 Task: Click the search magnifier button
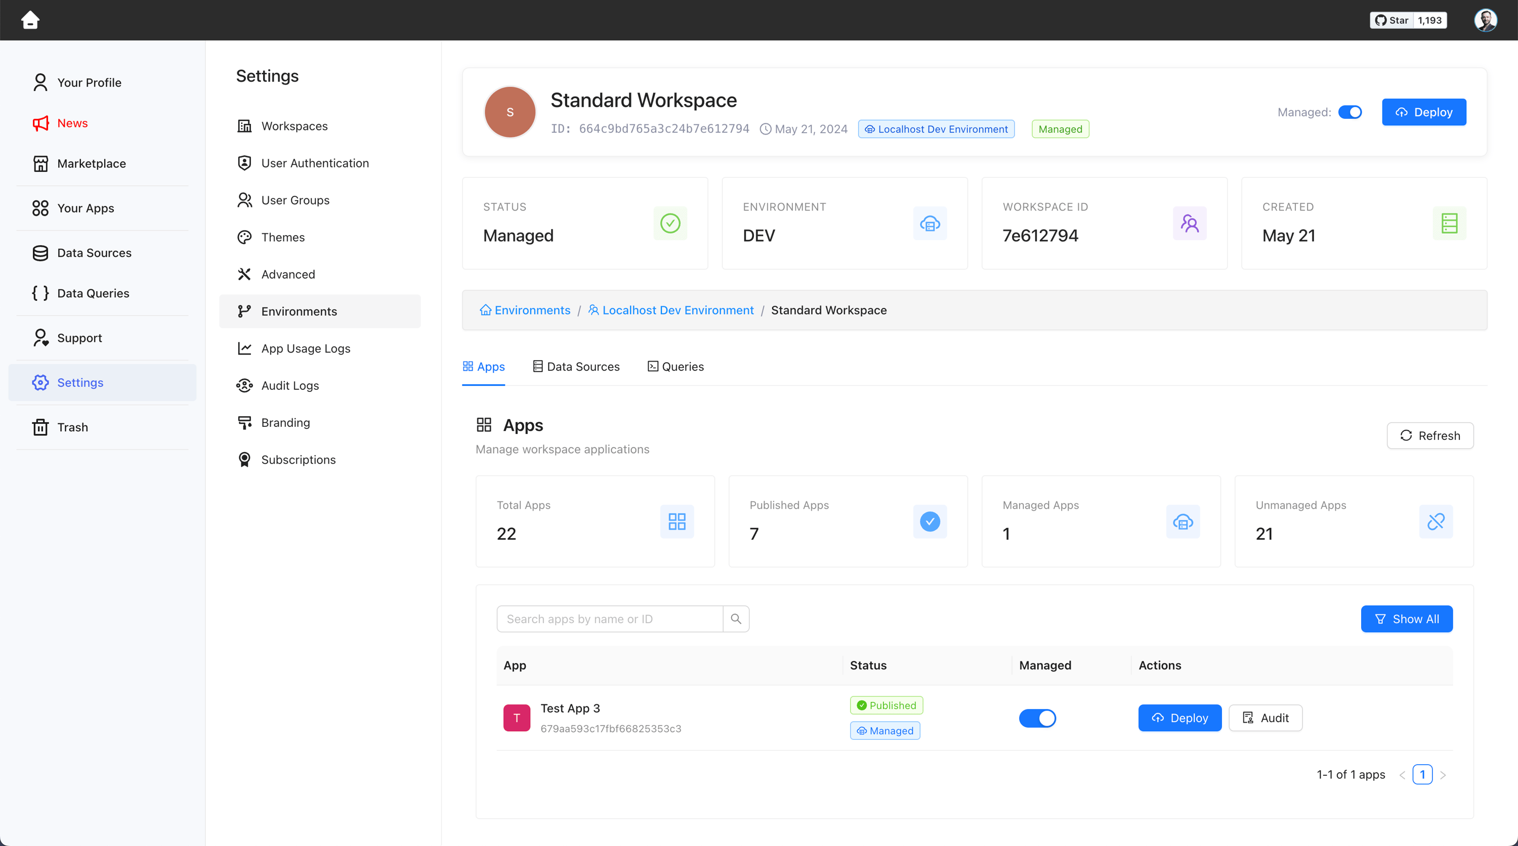735,619
